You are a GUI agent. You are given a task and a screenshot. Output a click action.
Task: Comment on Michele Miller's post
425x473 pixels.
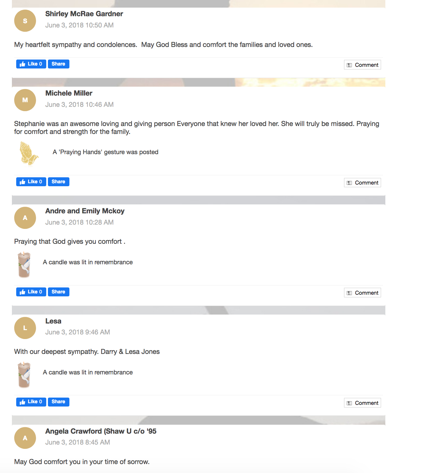(363, 183)
